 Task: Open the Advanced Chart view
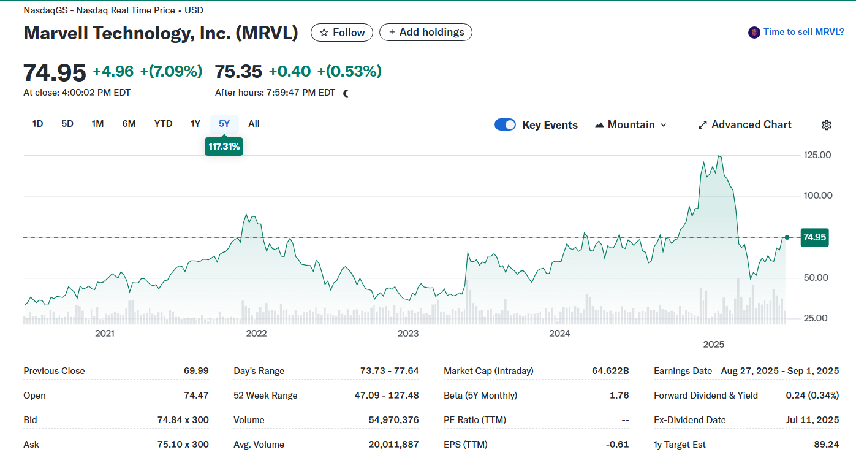tap(744, 125)
